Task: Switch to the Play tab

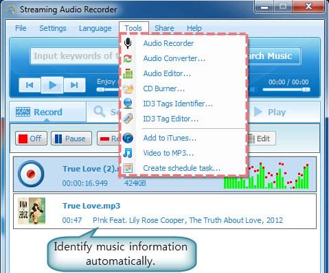Action: (x=270, y=112)
